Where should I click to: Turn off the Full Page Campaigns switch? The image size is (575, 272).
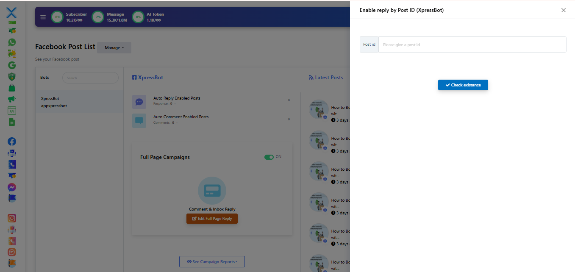[x=269, y=157]
